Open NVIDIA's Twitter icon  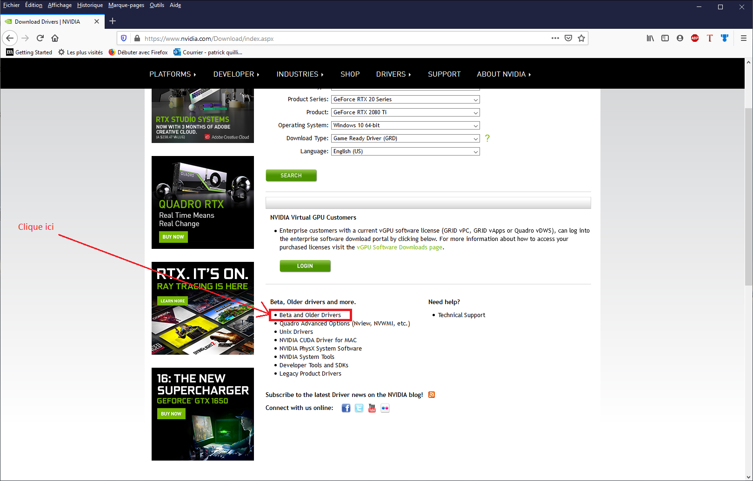359,408
